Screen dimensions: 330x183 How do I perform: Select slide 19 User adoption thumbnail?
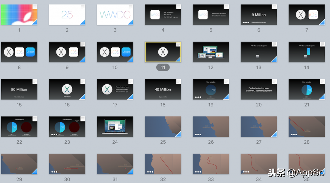click(x=211, y=89)
